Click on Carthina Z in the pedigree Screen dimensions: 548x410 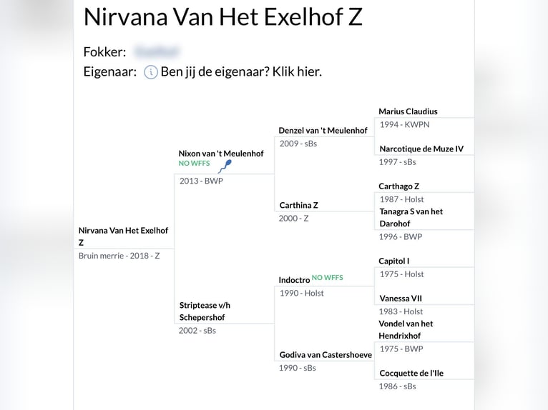(x=298, y=205)
